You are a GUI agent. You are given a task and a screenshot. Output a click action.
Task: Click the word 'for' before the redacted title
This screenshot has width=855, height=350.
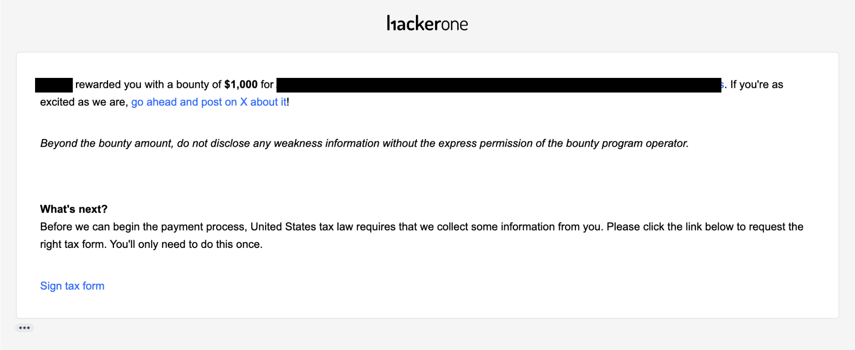pos(267,85)
